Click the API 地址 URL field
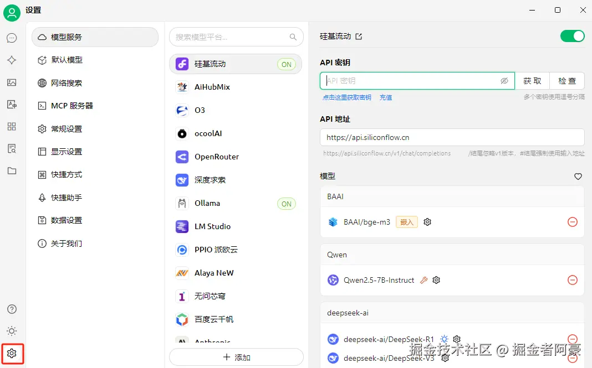 [452, 138]
